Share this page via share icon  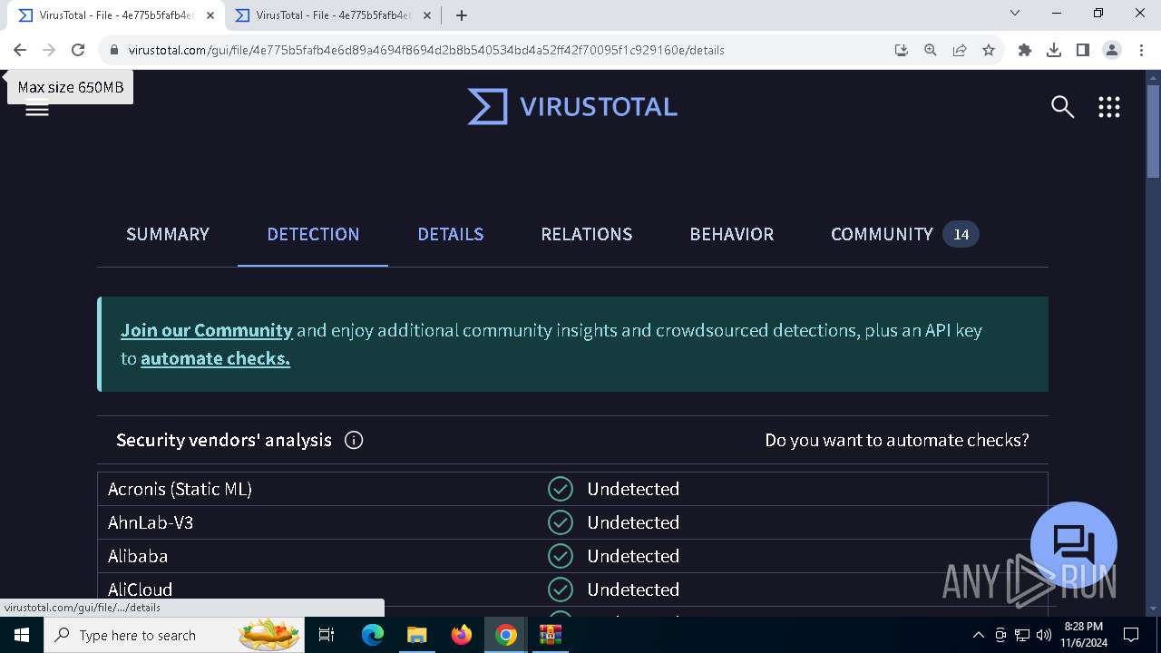pyautogui.click(x=960, y=50)
